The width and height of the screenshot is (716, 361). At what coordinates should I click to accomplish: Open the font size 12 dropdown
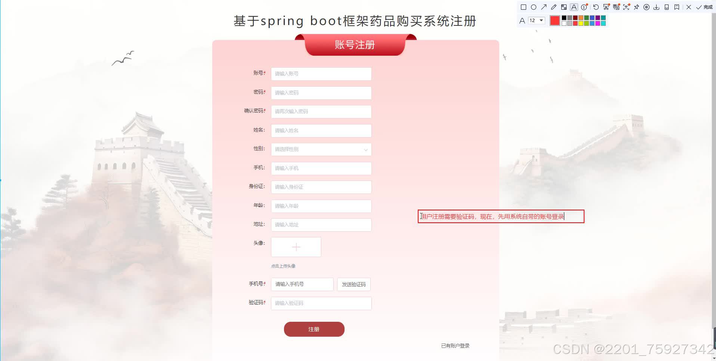pos(537,21)
